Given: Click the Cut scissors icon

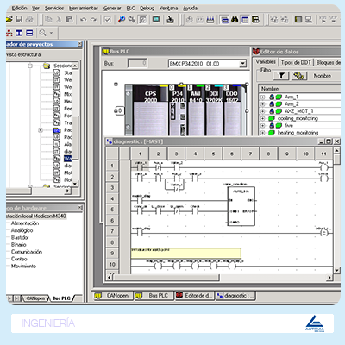Looking at the screenshot, I should 59,20.
